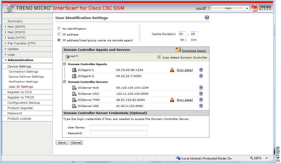Viewport: 281px width, 163px height.
Task: Open the blue help question mark icon
Action: 207,17
